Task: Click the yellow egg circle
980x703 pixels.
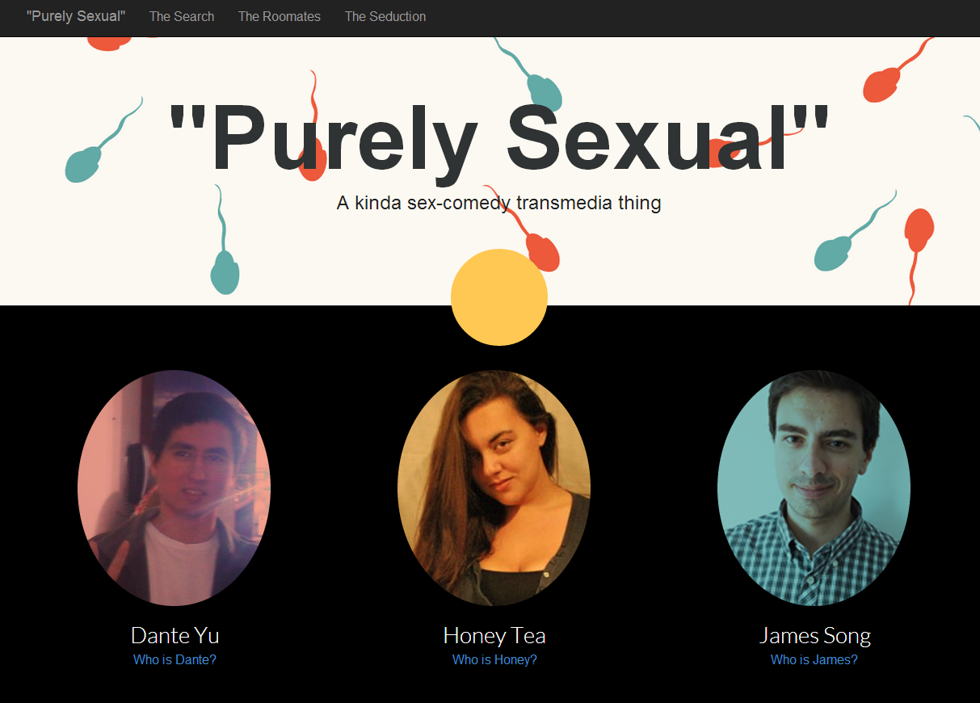Action: 499,297
